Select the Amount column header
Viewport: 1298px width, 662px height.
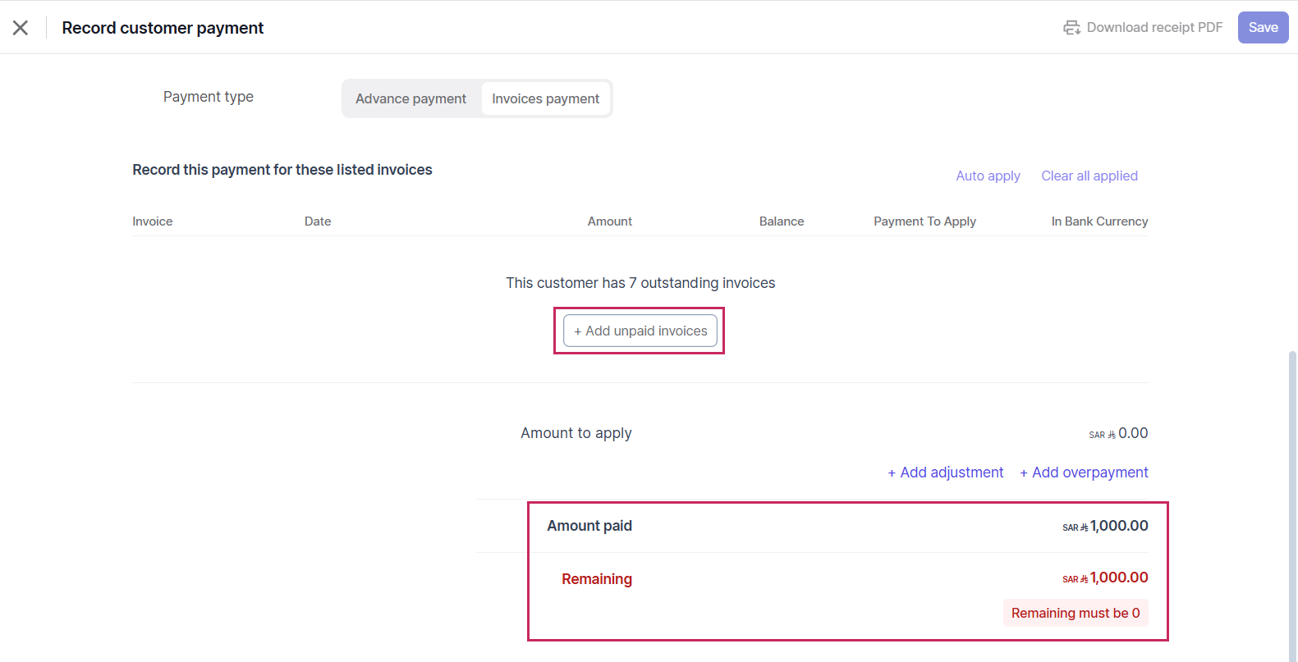(x=609, y=221)
